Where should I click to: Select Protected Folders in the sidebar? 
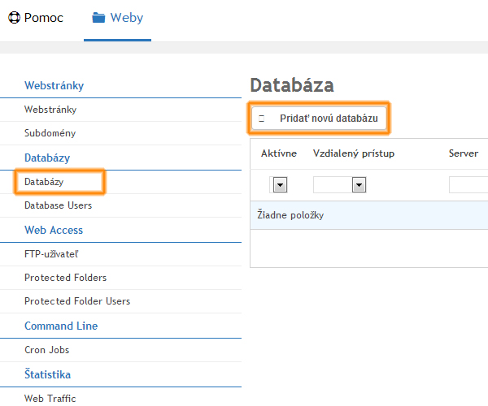(65, 278)
